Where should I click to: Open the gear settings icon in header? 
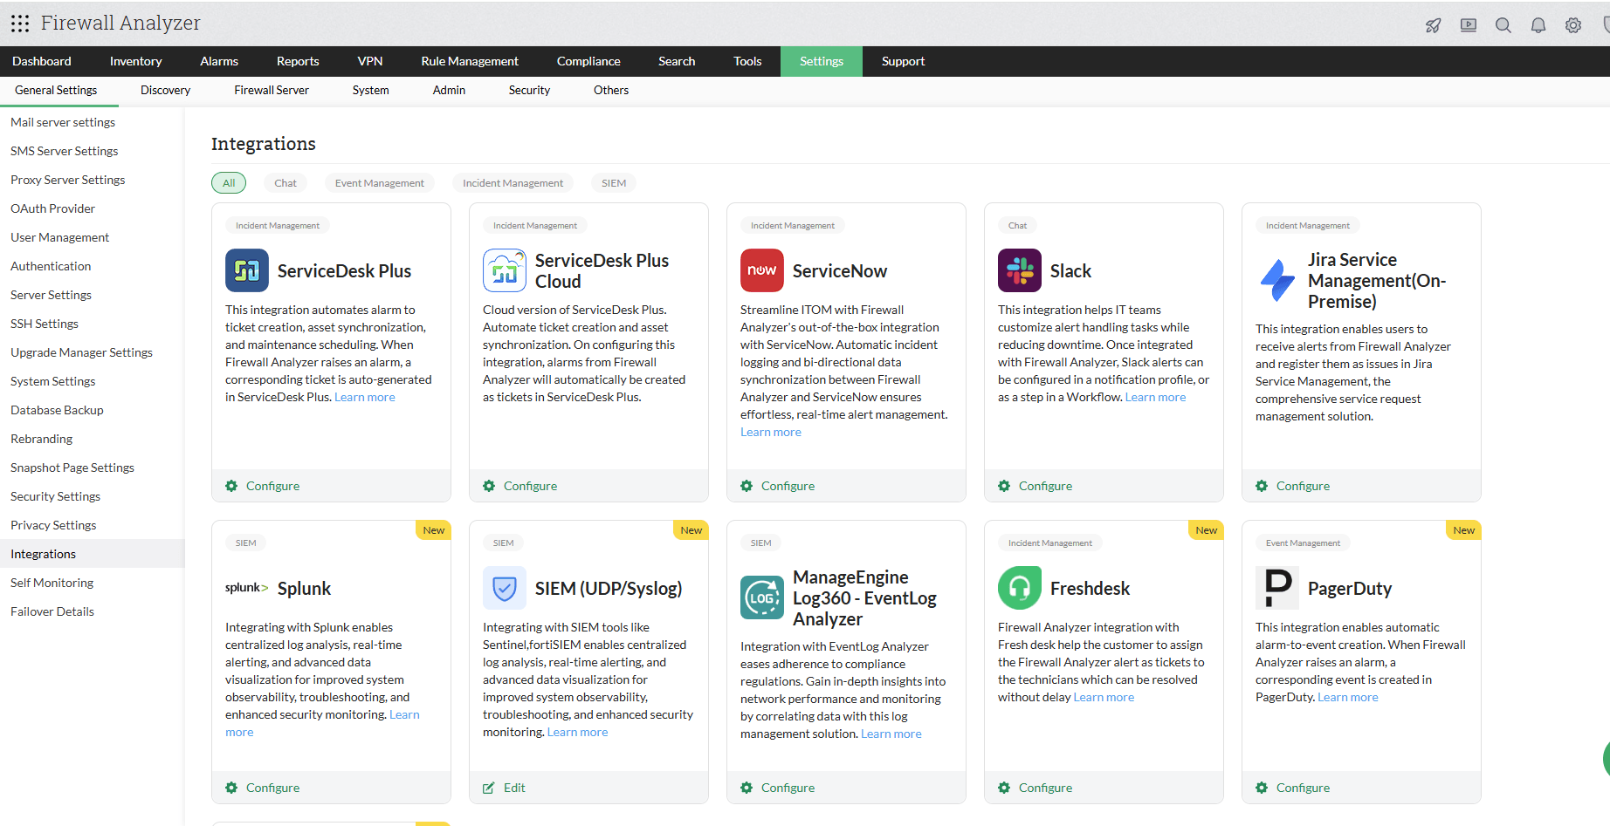point(1572,25)
